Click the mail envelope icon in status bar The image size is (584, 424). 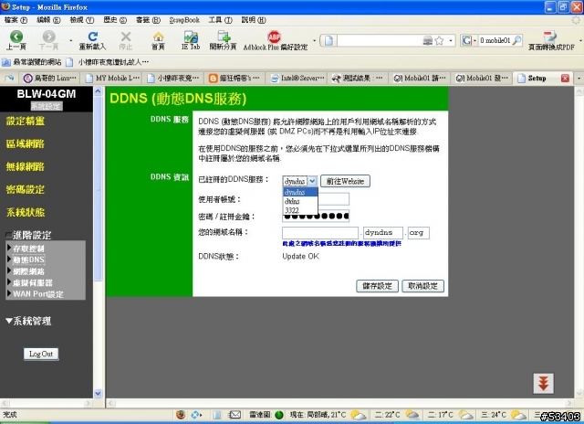click(x=235, y=415)
